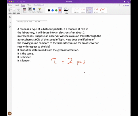
Task: Open the feedback smiley icon
Action: click(128, 2)
